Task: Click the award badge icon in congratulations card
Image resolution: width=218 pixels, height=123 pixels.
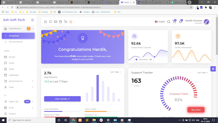Action: click(83, 38)
